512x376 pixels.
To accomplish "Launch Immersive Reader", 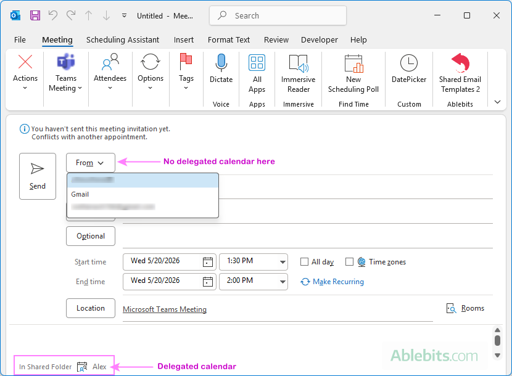I will [298, 73].
